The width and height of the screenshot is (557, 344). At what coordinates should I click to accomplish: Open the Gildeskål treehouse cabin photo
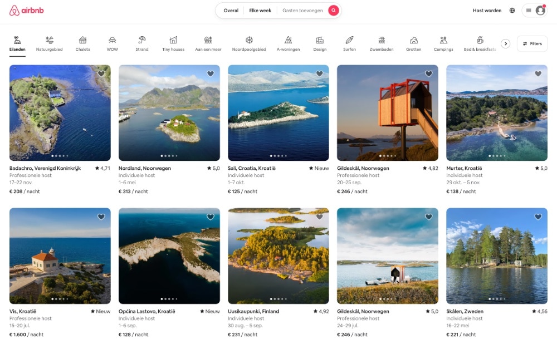coord(388,113)
